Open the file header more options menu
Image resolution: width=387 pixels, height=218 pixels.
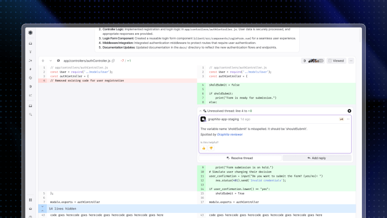[351, 61]
